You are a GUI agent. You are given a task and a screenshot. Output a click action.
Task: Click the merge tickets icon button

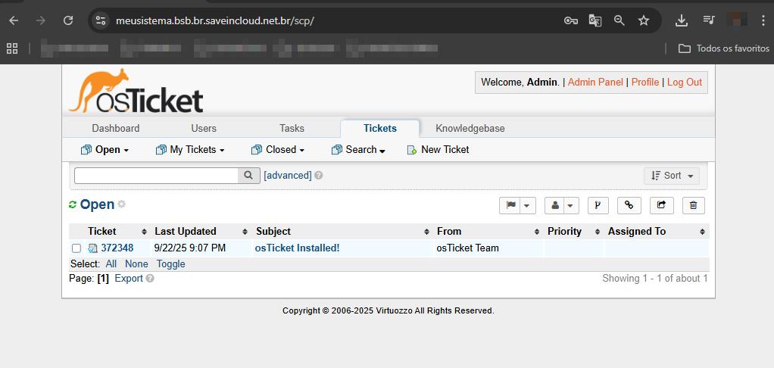click(598, 205)
